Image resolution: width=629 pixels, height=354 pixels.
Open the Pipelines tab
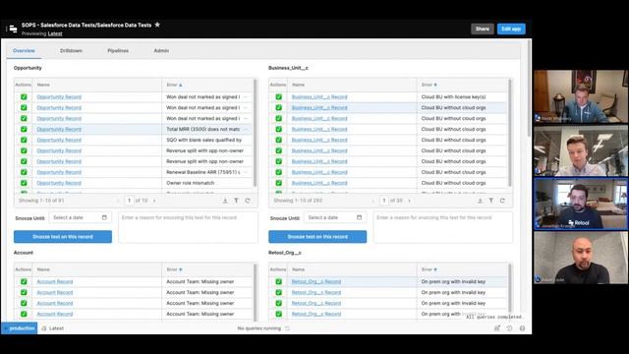point(118,50)
